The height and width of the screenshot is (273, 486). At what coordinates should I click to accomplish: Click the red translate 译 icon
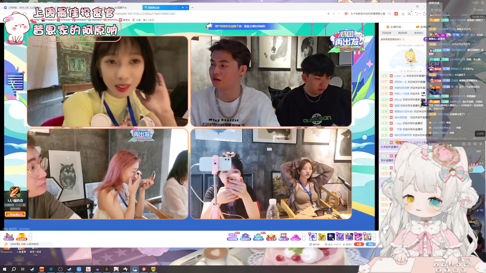[x=396, y=14]
